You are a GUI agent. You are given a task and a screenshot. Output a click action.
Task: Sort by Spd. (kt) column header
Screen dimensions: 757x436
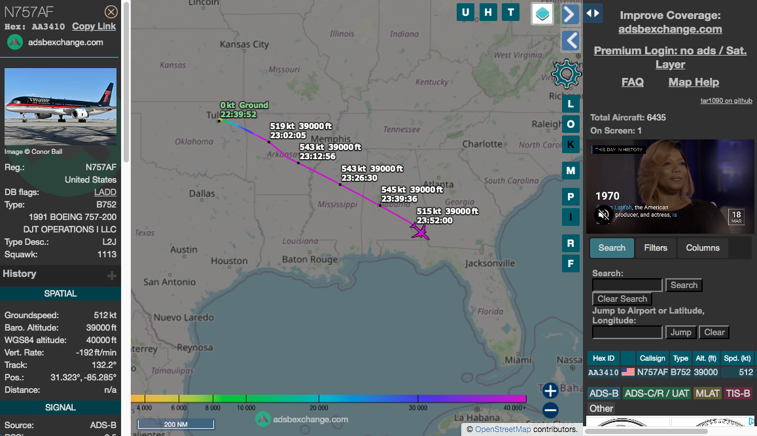click(737, 358)
